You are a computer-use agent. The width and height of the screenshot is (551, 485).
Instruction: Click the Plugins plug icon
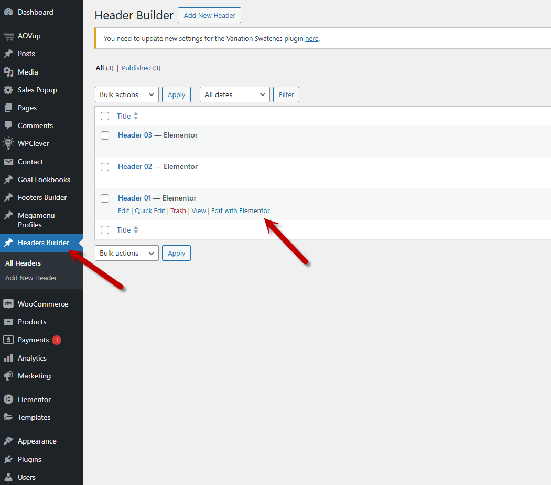tap(8, 459)
